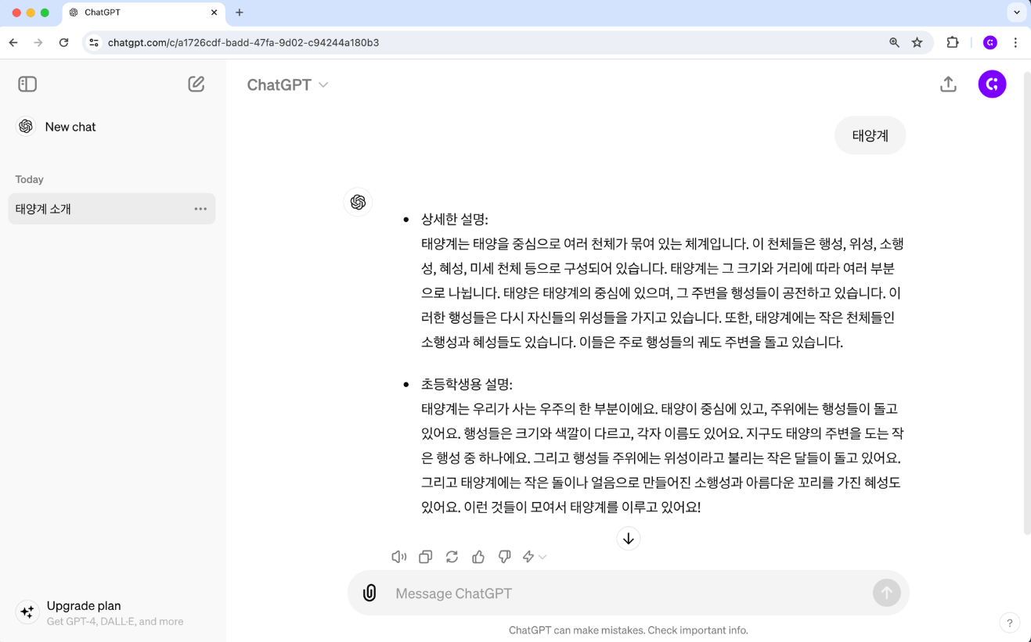
Task: Click the Today label in sidebar
Action: coord(30,179)
